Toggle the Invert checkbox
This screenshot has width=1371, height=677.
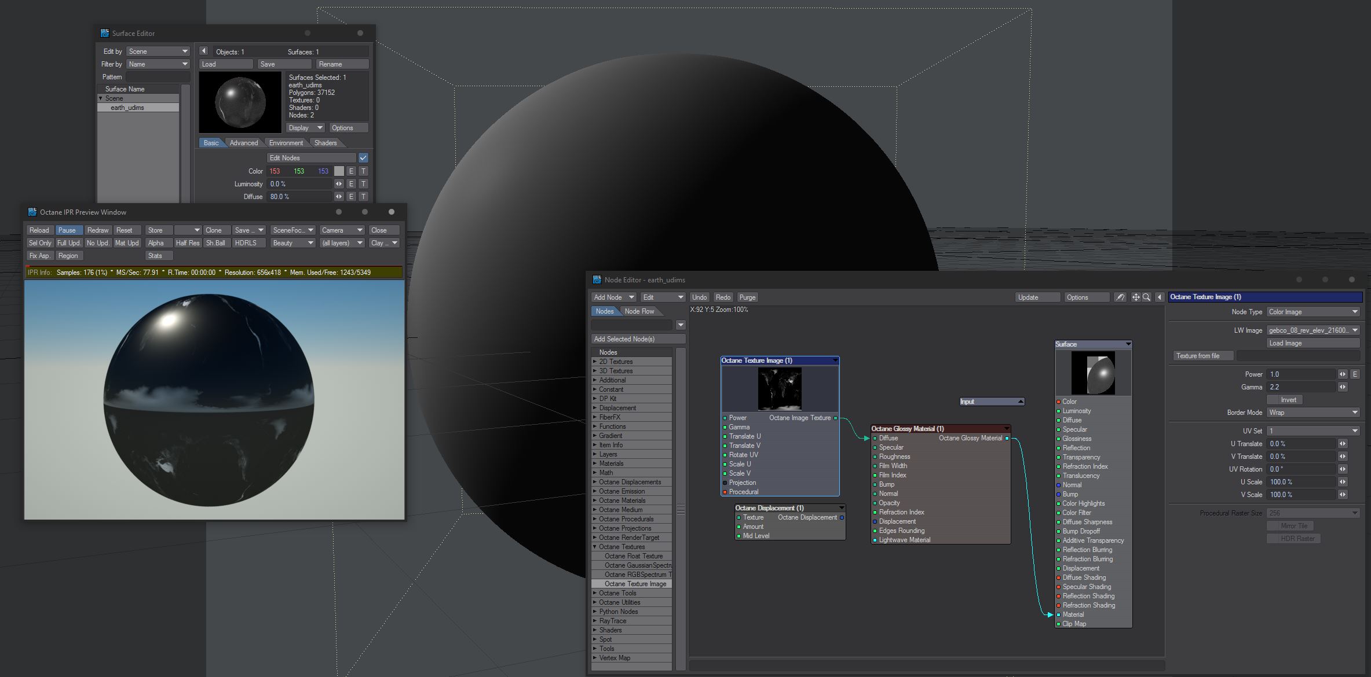[x=1273, y=400]
